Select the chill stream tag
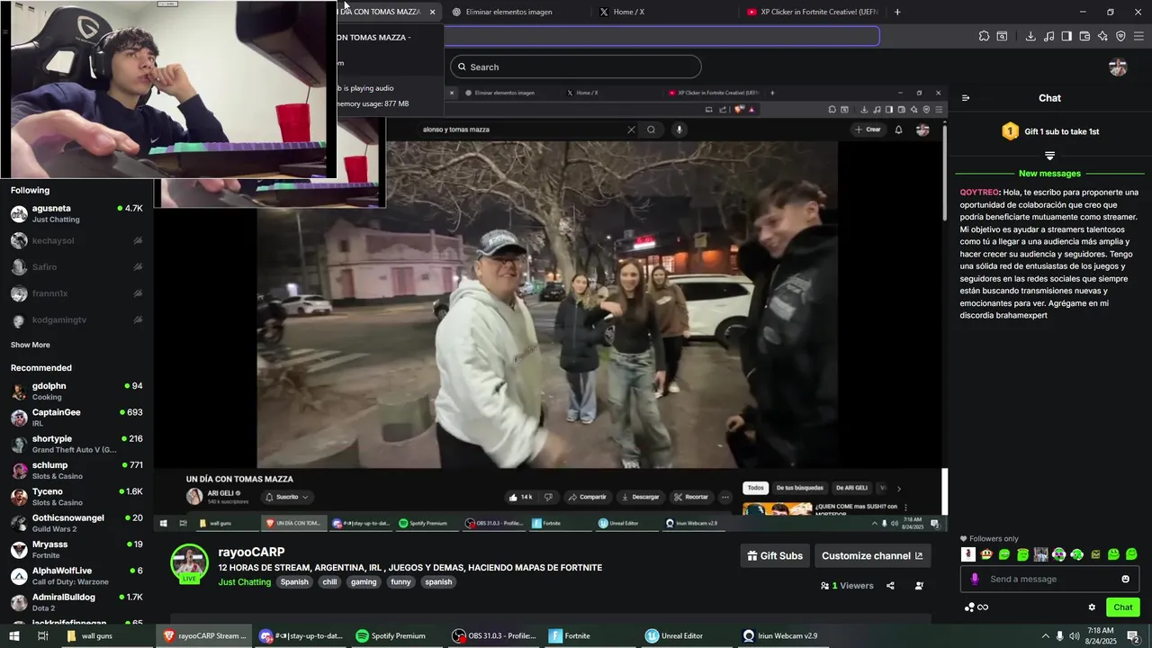The width and height of the screenshot is (1152, 648). 329,582
